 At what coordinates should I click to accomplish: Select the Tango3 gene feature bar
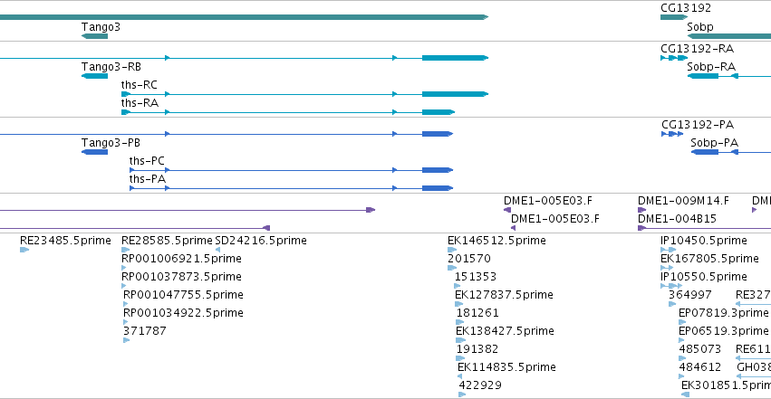pos(94,36)
